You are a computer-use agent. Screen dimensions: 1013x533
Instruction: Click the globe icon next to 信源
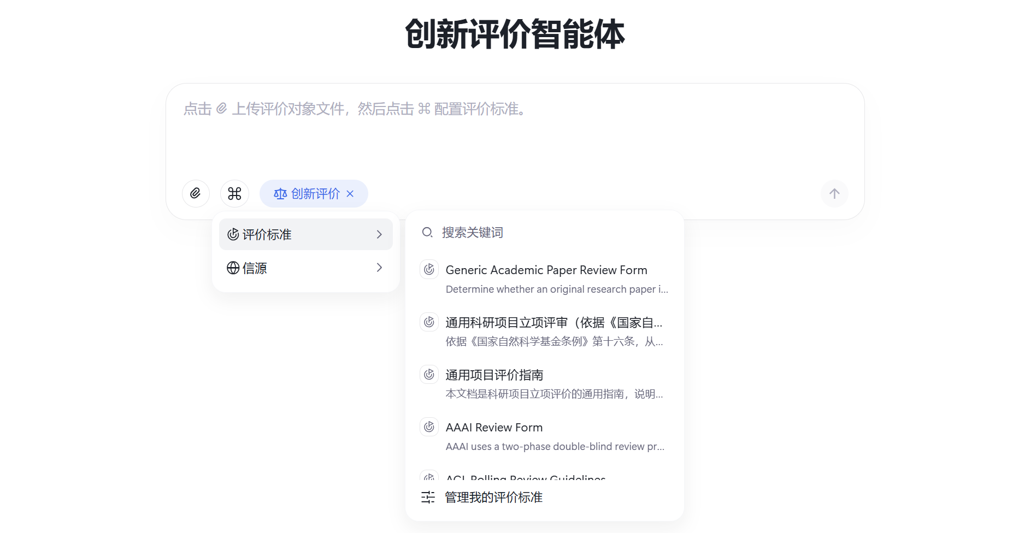click(233, 268)
